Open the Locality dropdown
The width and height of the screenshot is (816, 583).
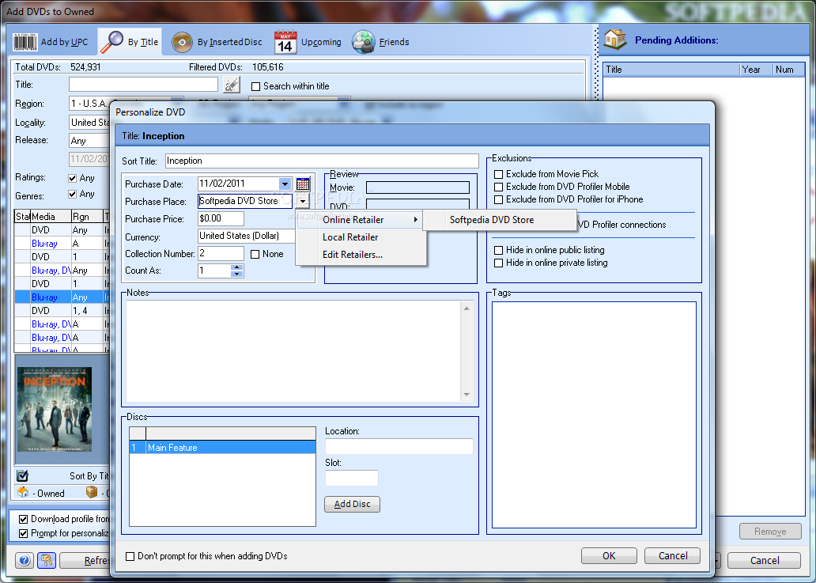click(x=89, y=123)
